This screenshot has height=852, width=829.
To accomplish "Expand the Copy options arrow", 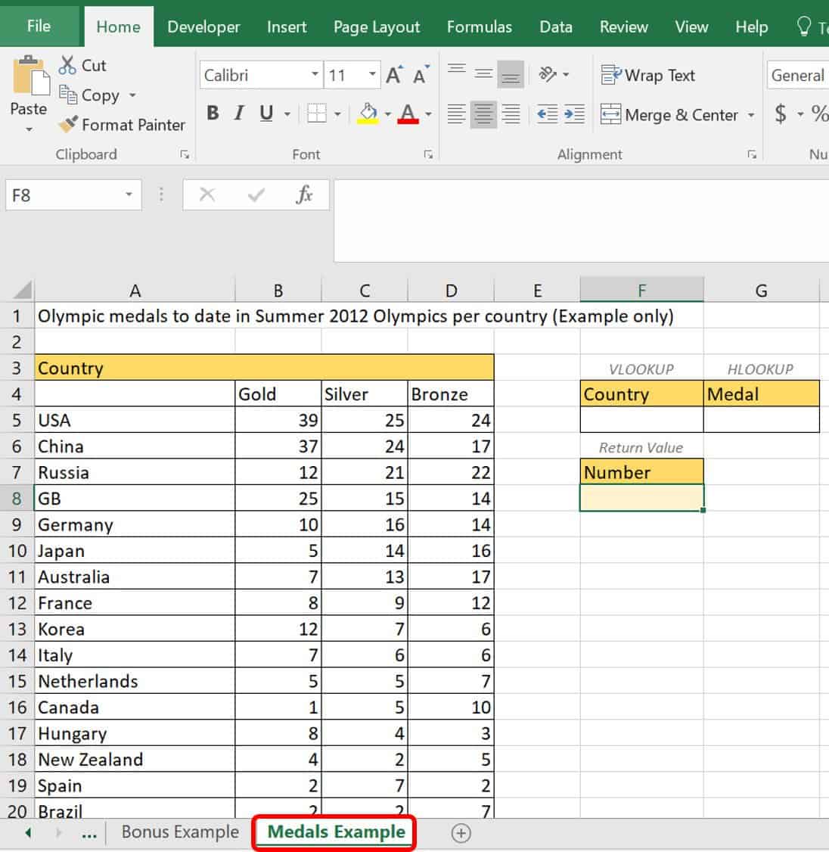I will (132, 95).
